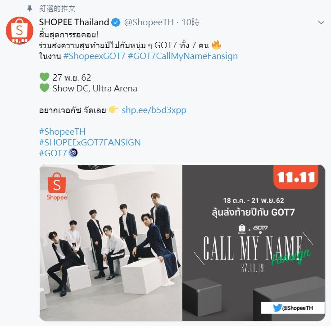The height and width of the screenshot is (326, 331).
Task: Open the @ShopeeTH handle link
Action: point(149,22)
